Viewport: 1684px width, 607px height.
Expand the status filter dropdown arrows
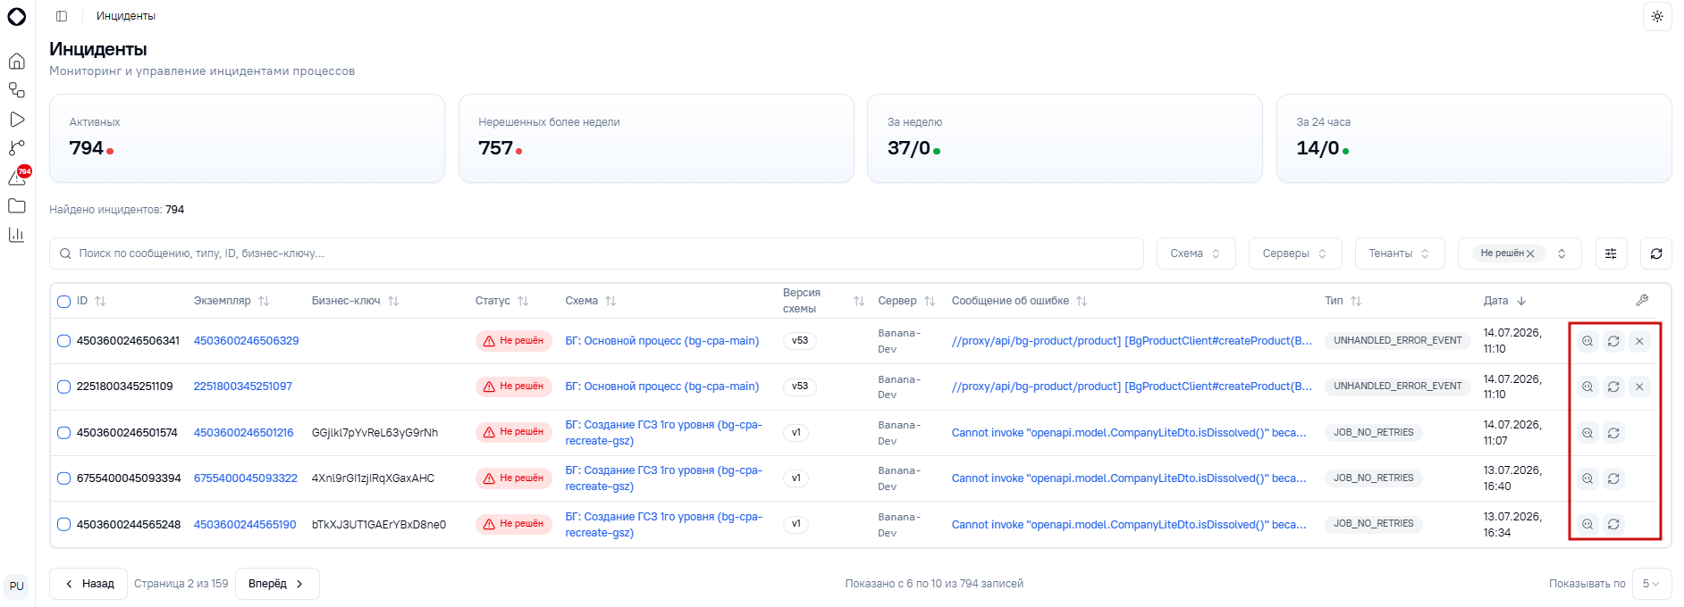point(1562,254)
